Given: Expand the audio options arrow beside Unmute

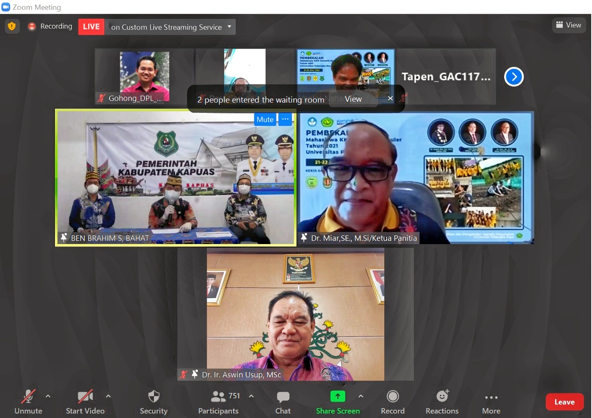Looking at the screenshot, I should [48, 396].
